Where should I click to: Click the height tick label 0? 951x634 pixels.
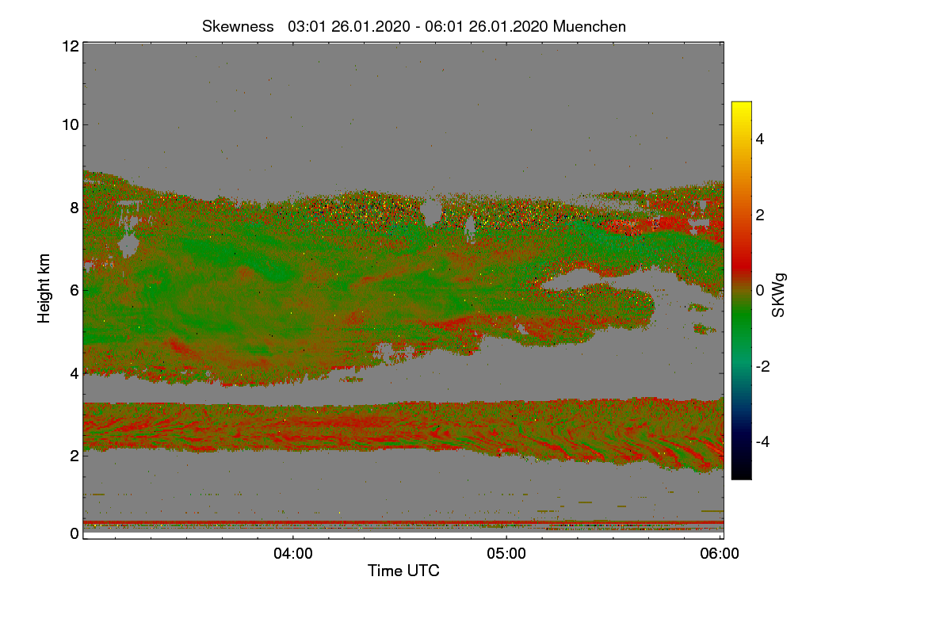click(74, 533)
